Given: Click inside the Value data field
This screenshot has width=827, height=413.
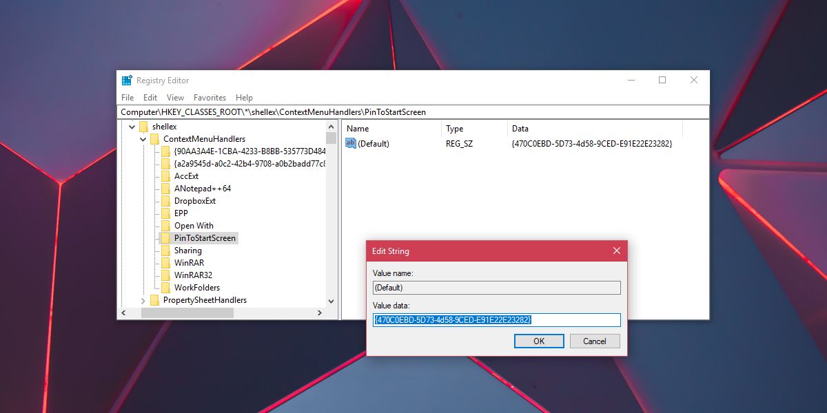Looking at the screenshot, I should pos(496,319).
